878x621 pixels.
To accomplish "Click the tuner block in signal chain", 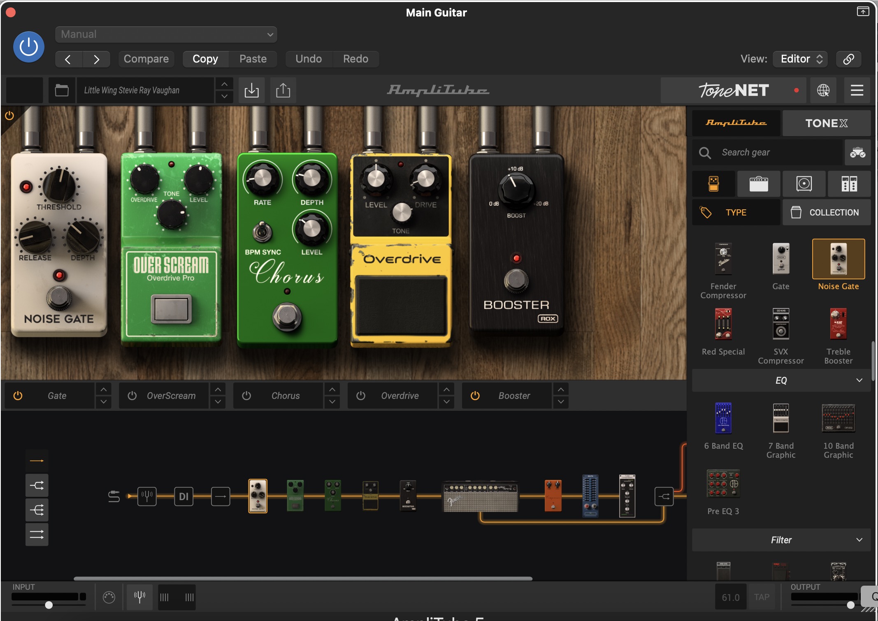I will point(147,496).
